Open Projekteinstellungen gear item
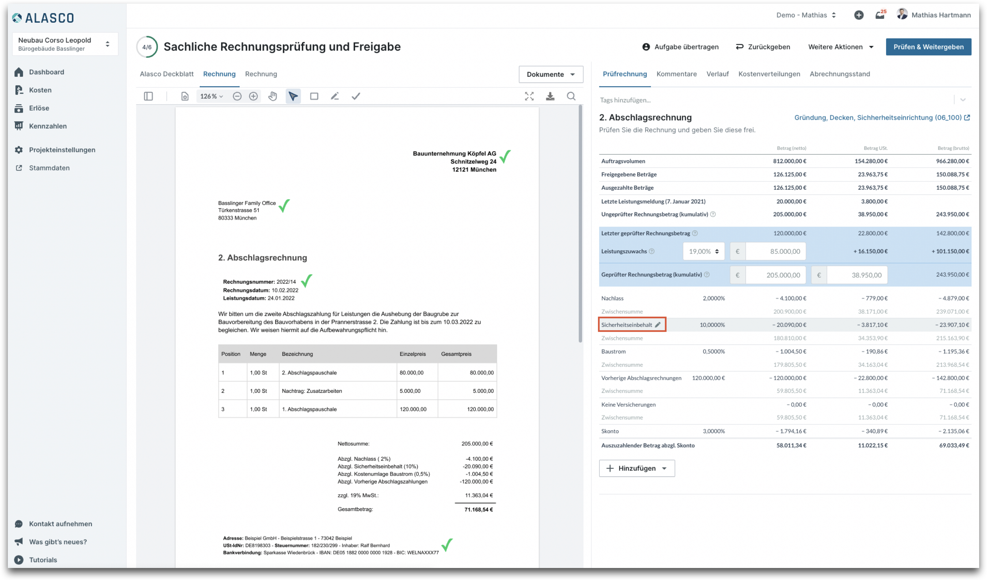This screenshot has width=987, height=580. pyautogui.click(x=55, y=150)
